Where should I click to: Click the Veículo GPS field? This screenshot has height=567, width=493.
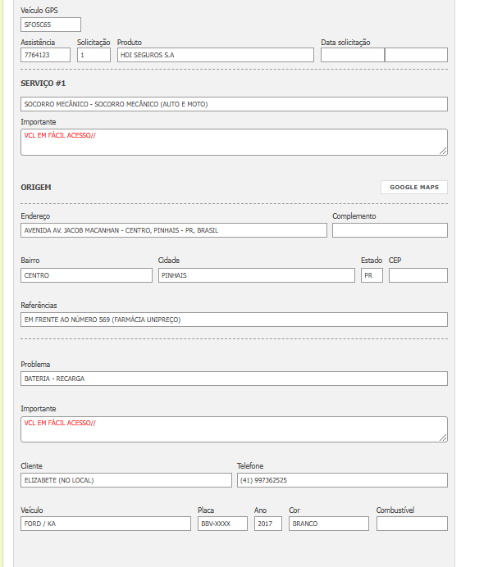point(51,25)
